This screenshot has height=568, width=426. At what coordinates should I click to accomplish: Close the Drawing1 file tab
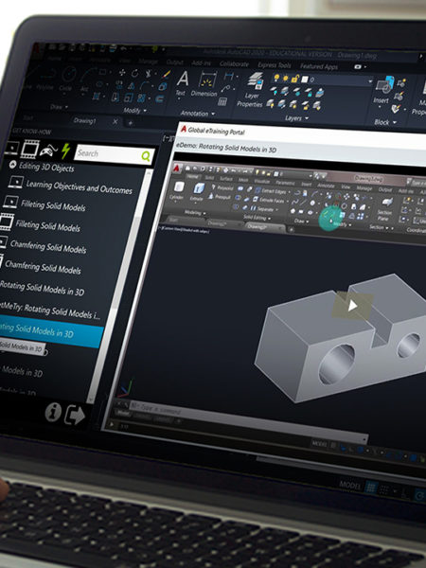(x=115, y=122)
